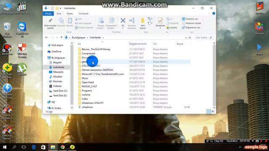Image resolution: width=269 pixels, height=151 pixels.
Task: Collapse the ribbon with the chevron
Action: click(x=209, y=13)
